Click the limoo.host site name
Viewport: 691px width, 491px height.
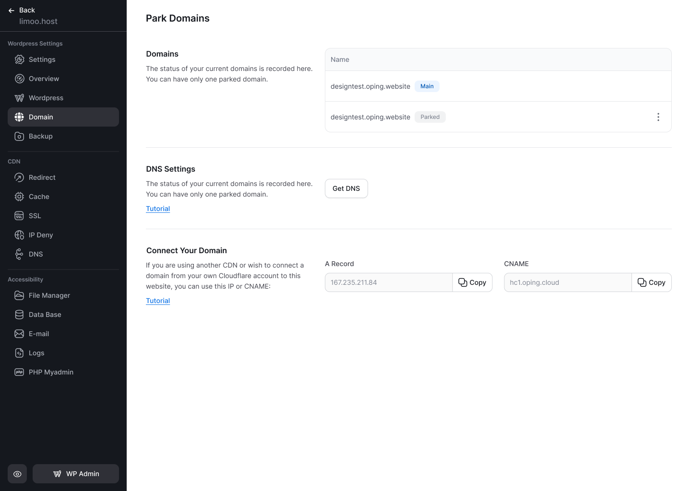coord(38,21)
